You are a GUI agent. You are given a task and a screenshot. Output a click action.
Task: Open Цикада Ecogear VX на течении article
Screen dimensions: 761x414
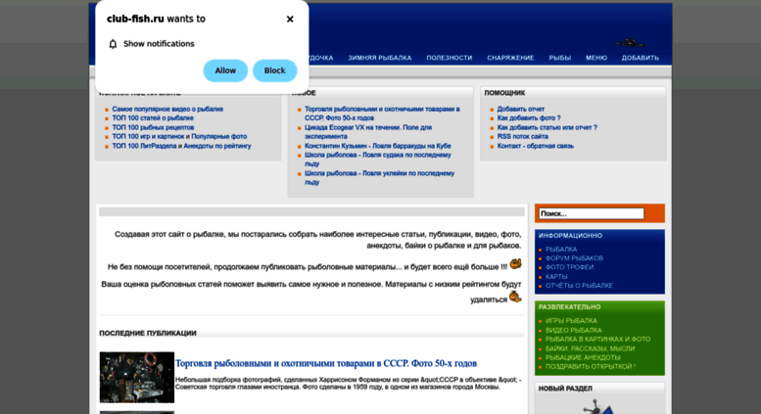(x=368, y=132)
